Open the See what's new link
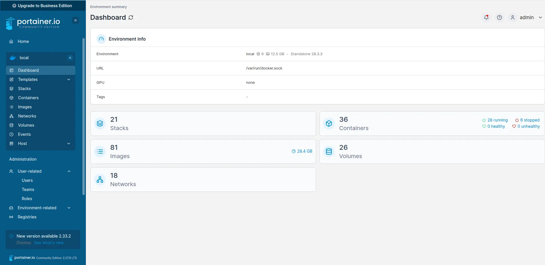This screenshot has width=545, height=265. click(x=49, y=243)
